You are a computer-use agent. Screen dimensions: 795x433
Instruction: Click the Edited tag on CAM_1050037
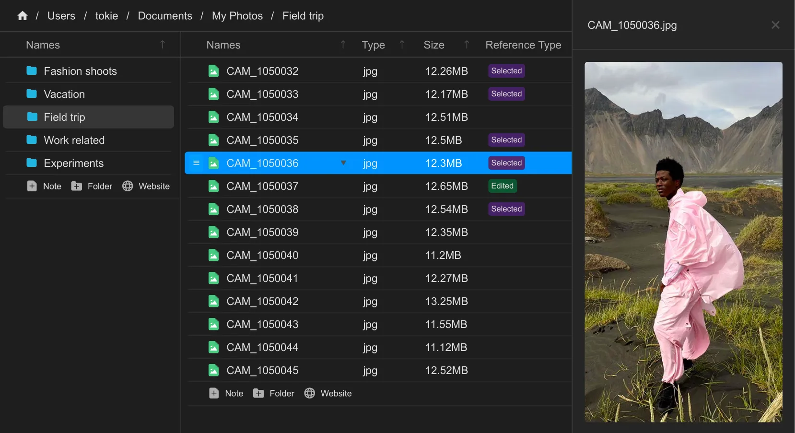click(x=502, y=186)
